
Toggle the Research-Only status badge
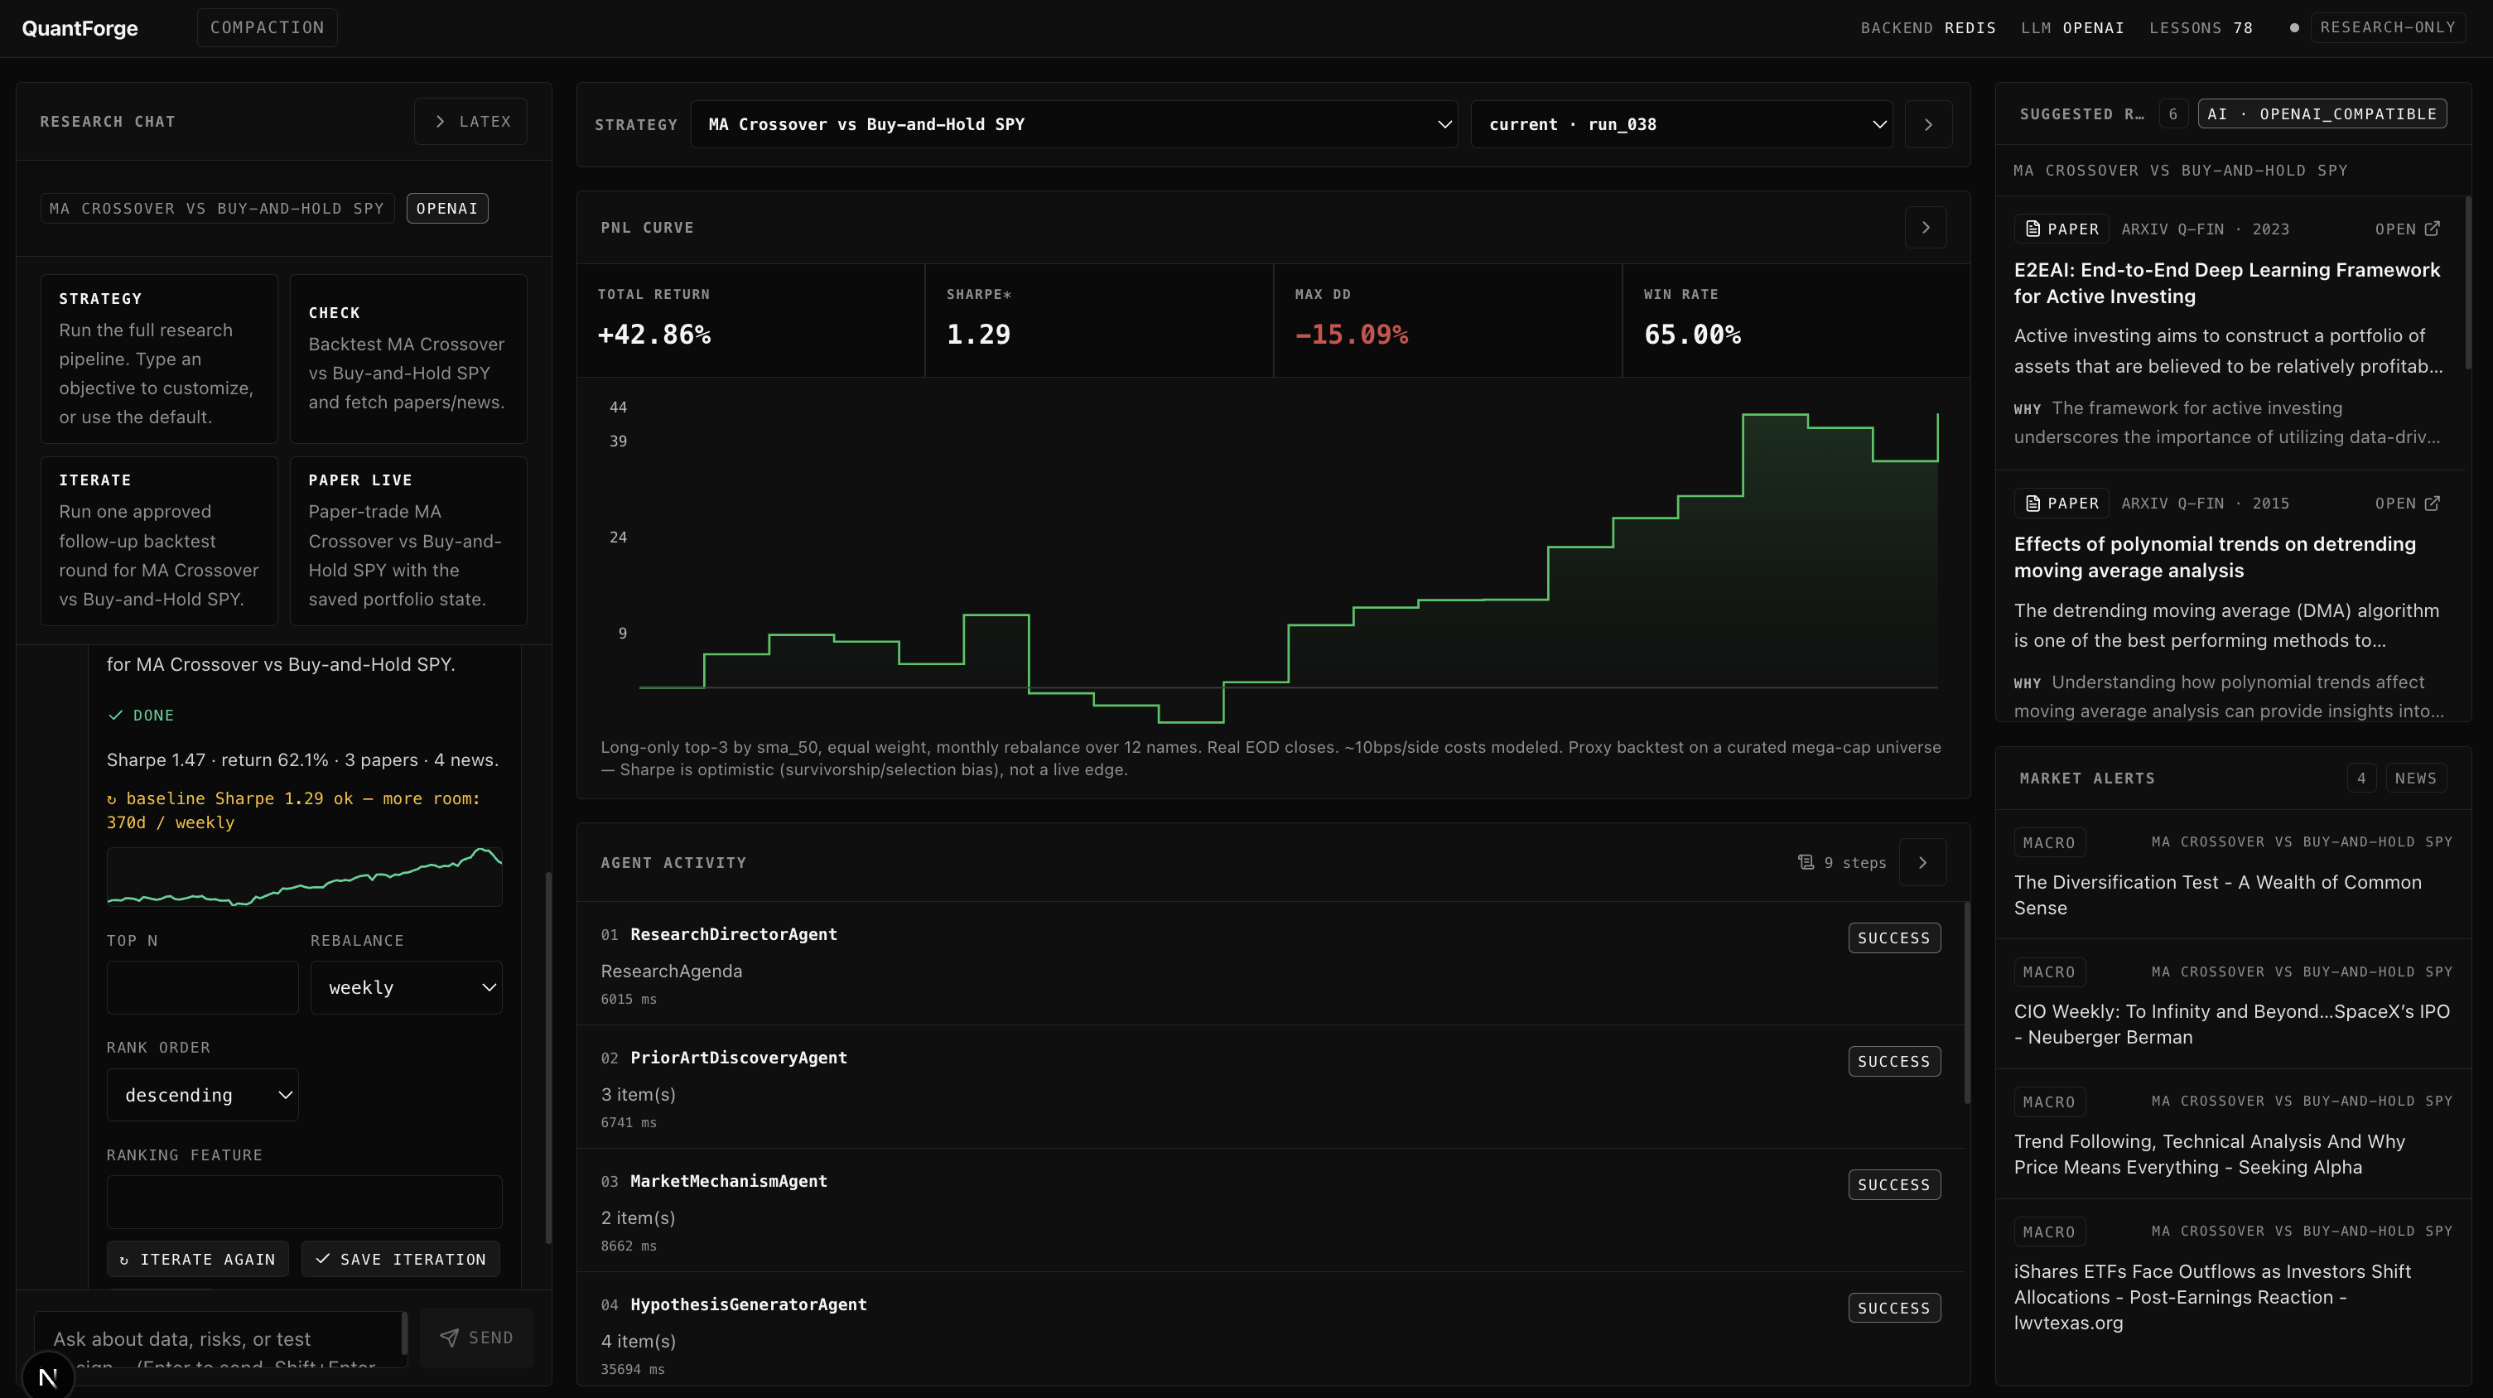point(2386,27)
